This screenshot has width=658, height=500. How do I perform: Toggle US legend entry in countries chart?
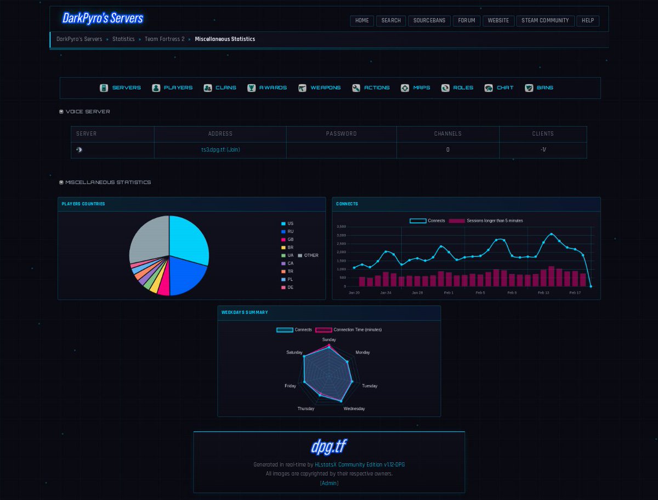287,223
